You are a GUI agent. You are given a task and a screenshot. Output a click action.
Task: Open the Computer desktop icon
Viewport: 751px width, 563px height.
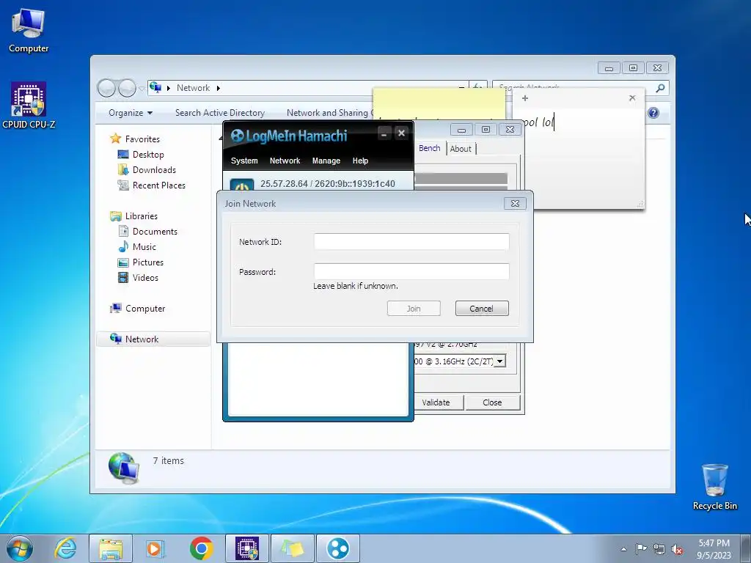29,30
